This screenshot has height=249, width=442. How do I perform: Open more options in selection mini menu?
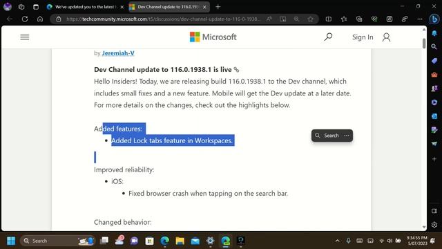point(347,136)
